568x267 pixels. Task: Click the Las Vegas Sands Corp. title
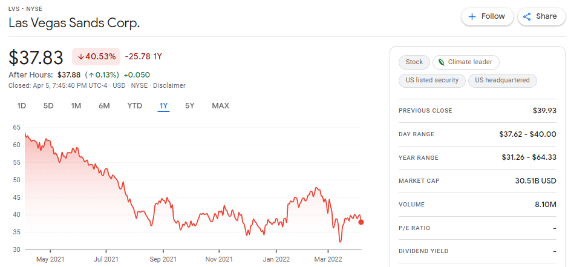click(74, 23)
